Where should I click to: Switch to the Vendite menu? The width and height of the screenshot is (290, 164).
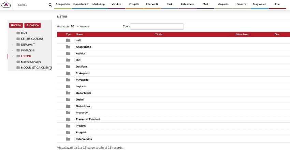tap(116, 4)
